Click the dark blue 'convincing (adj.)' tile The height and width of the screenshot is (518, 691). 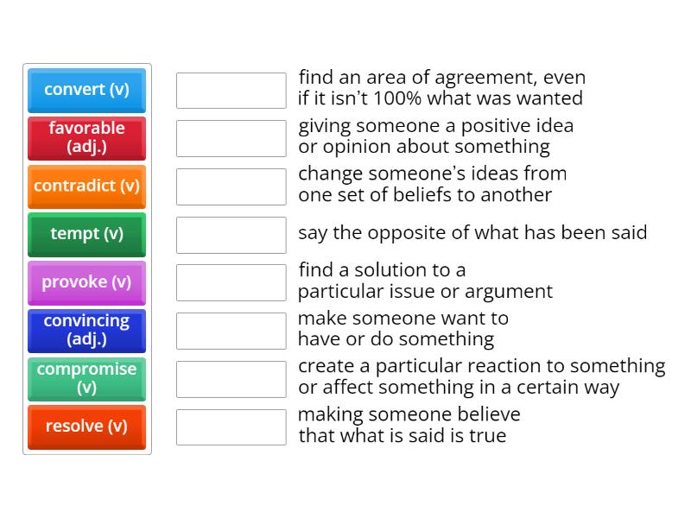(86, 331)
